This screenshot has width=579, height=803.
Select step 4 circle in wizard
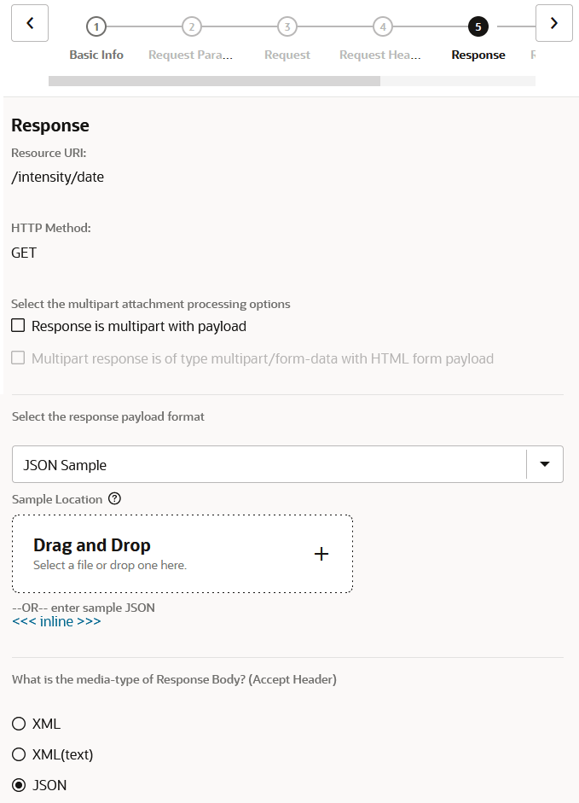pyautogui.click(x=382, y=26)
